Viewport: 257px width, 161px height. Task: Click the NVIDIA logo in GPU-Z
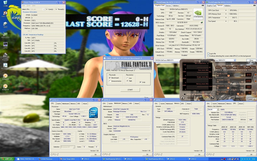point(198,14)
